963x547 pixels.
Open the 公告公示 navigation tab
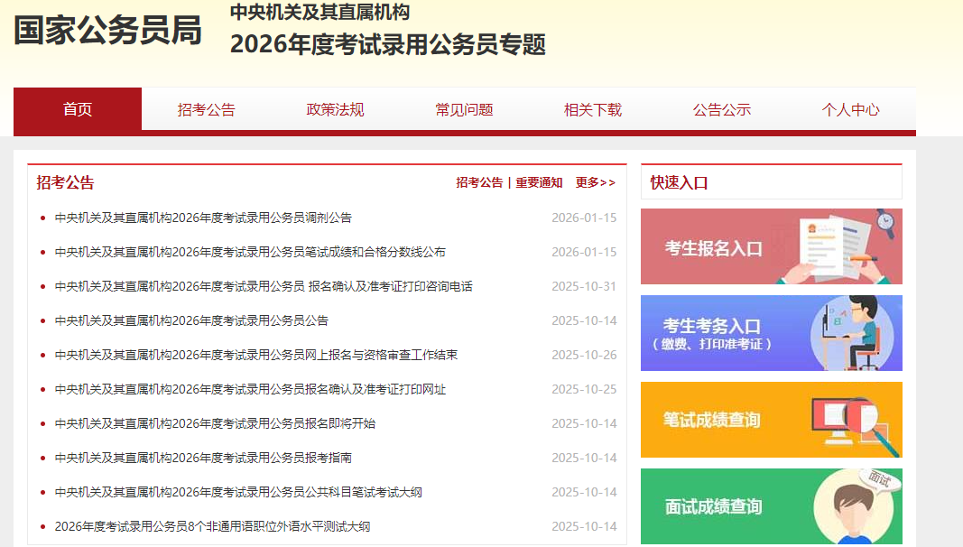coord(722,109)
